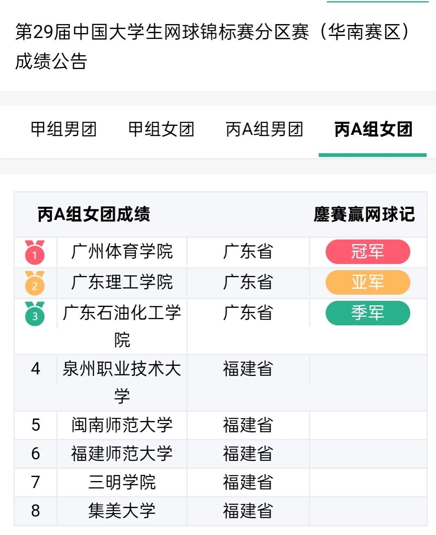
Task: Click the gold first-place medal icon
Action: [35, 252]
